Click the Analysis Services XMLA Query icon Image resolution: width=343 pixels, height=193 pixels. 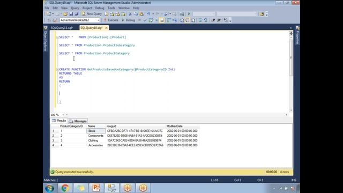coord(123,14)
